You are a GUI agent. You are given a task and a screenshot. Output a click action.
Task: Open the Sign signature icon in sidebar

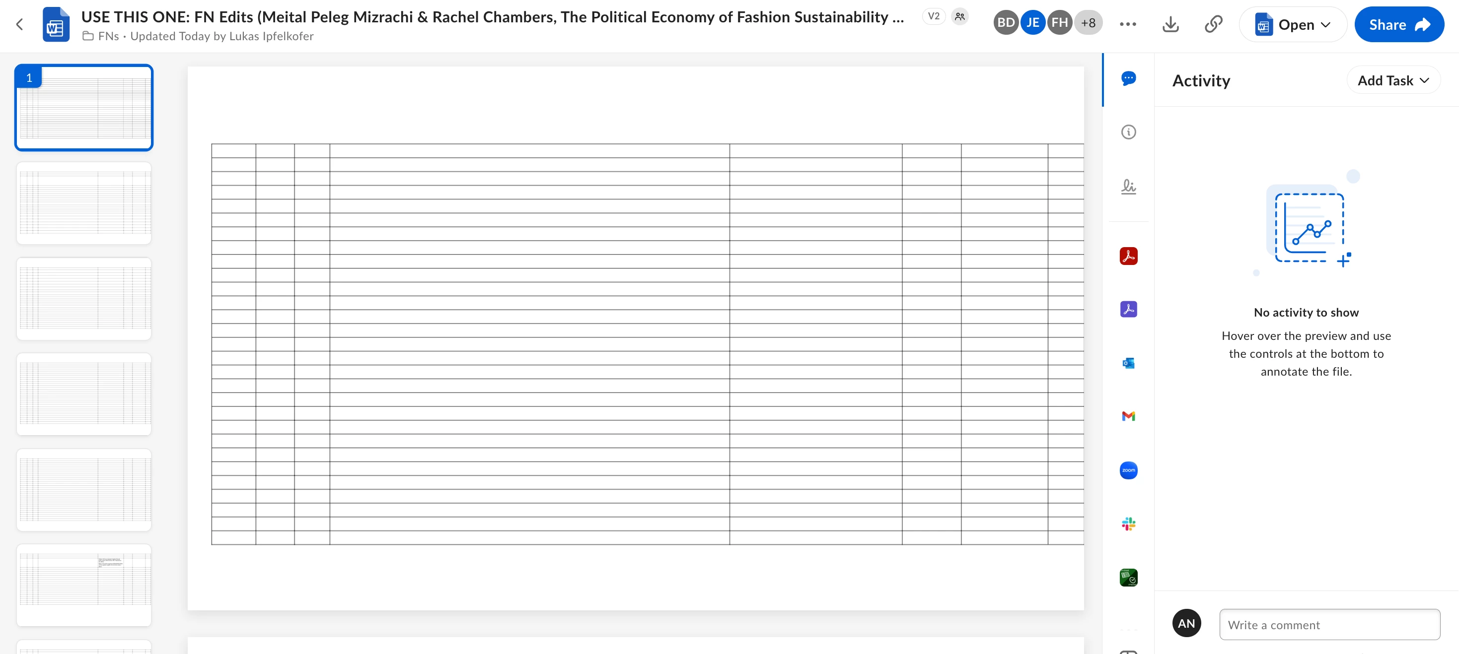pyautogui.click(x=1128, y=186)
